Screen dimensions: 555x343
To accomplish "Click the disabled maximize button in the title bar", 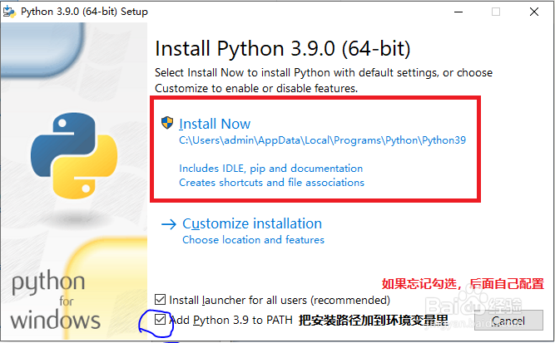I will pyautogui.click(x=497, y=12).
